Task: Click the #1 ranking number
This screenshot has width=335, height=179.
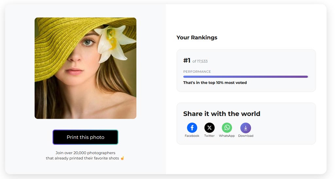Action: pyautogui.click(x=187, y=61)
